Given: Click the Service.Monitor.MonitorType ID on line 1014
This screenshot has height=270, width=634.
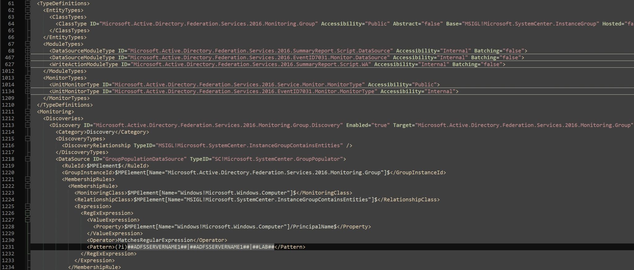Looking at the screenshot, I should tap(238, 84).
